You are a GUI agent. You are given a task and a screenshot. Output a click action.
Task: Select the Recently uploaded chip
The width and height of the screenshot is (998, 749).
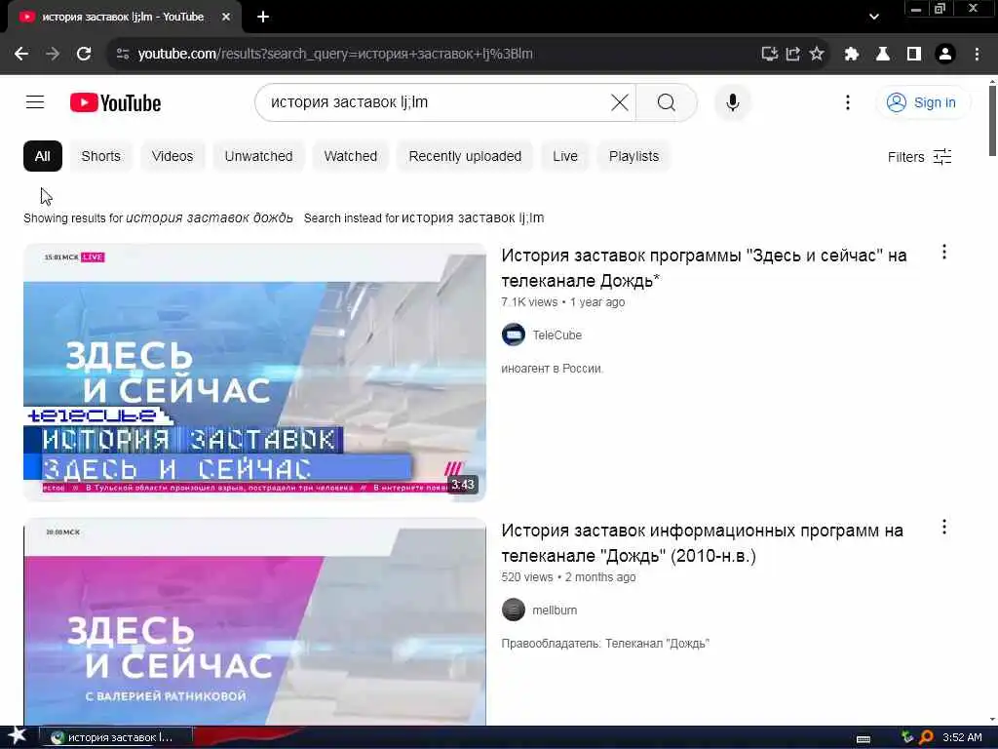click(465, 156)
